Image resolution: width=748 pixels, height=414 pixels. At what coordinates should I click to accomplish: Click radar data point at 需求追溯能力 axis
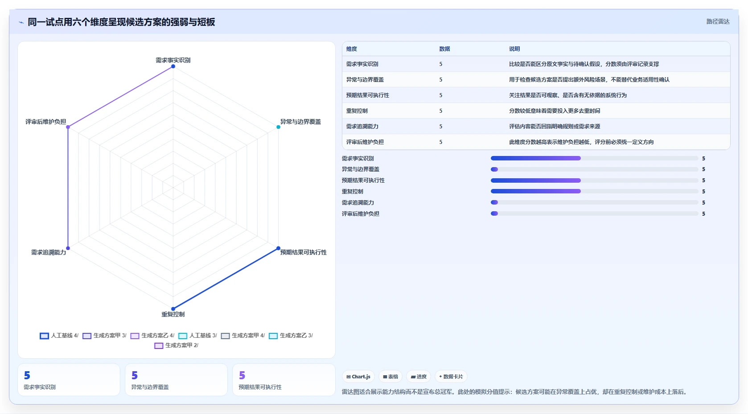[x=68, y=248]
